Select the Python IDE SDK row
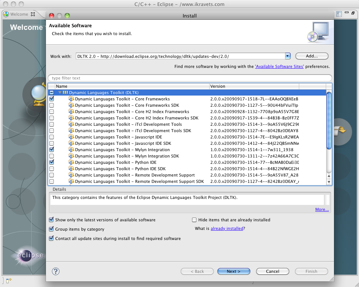Screen dimensions: 359x287 (x=187, y=169)
